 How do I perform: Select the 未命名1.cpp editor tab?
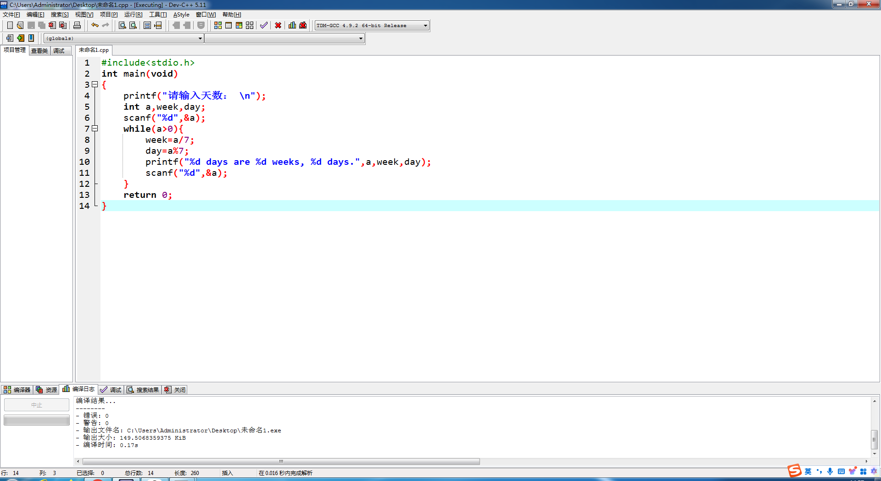(94, 50)
